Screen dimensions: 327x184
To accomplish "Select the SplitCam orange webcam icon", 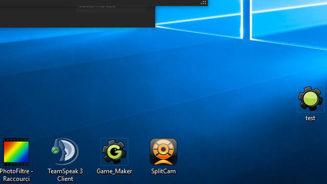I will (x=163, y=152).
